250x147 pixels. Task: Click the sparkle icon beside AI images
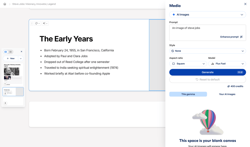pyautogui.click(x=174, y=14)
